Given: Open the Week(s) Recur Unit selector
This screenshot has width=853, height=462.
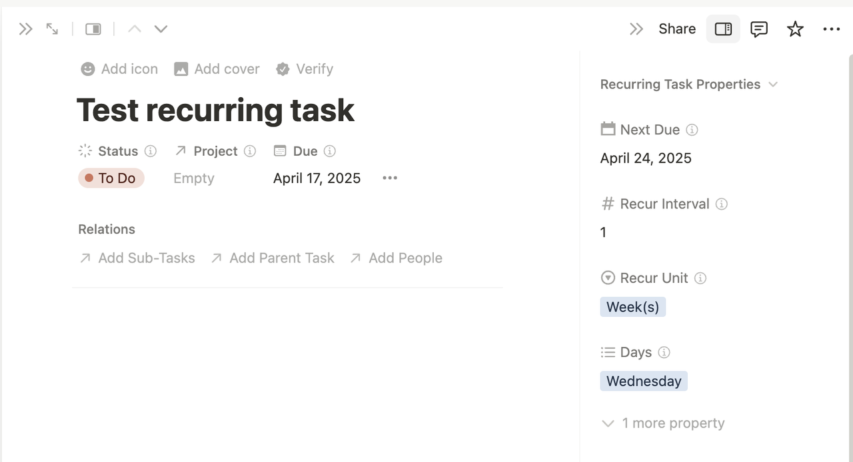Looking at the screenshot, I should click(x=632, y=307).
